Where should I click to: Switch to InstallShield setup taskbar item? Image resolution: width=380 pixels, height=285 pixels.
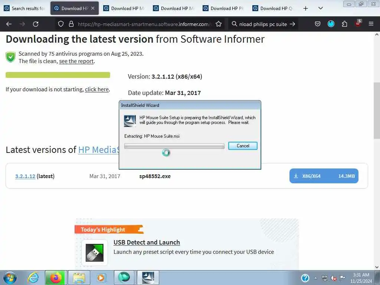point(148,278)
